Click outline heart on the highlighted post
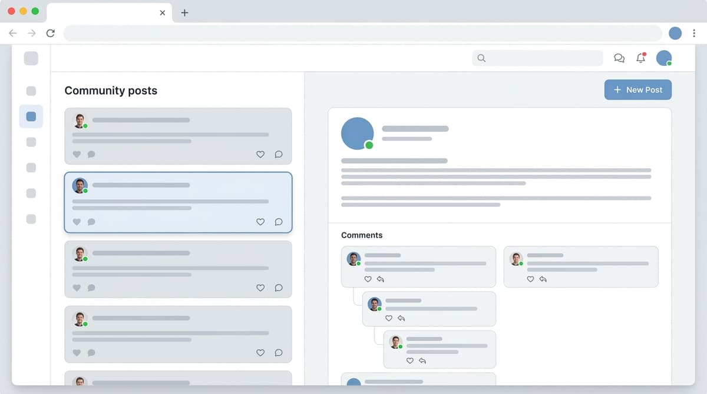 click(x=260, y=222)
